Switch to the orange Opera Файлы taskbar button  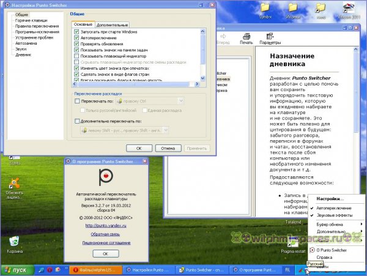pos(96,270)
